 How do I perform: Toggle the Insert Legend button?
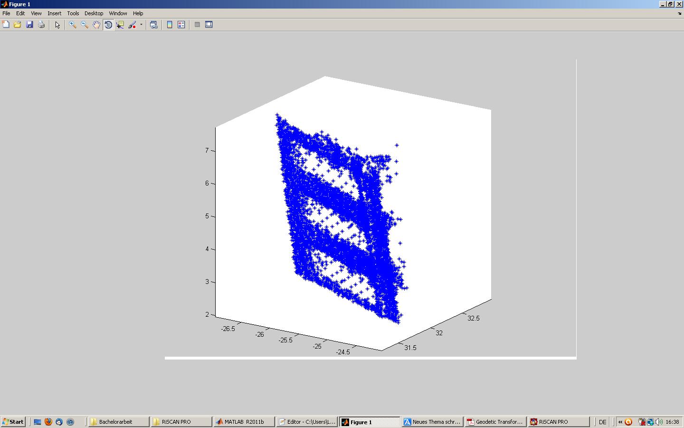pos(181,25)
